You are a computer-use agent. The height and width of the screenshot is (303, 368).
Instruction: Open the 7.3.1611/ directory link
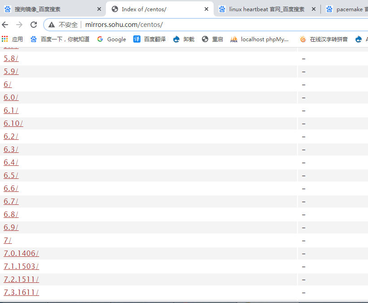coord(22,292)
